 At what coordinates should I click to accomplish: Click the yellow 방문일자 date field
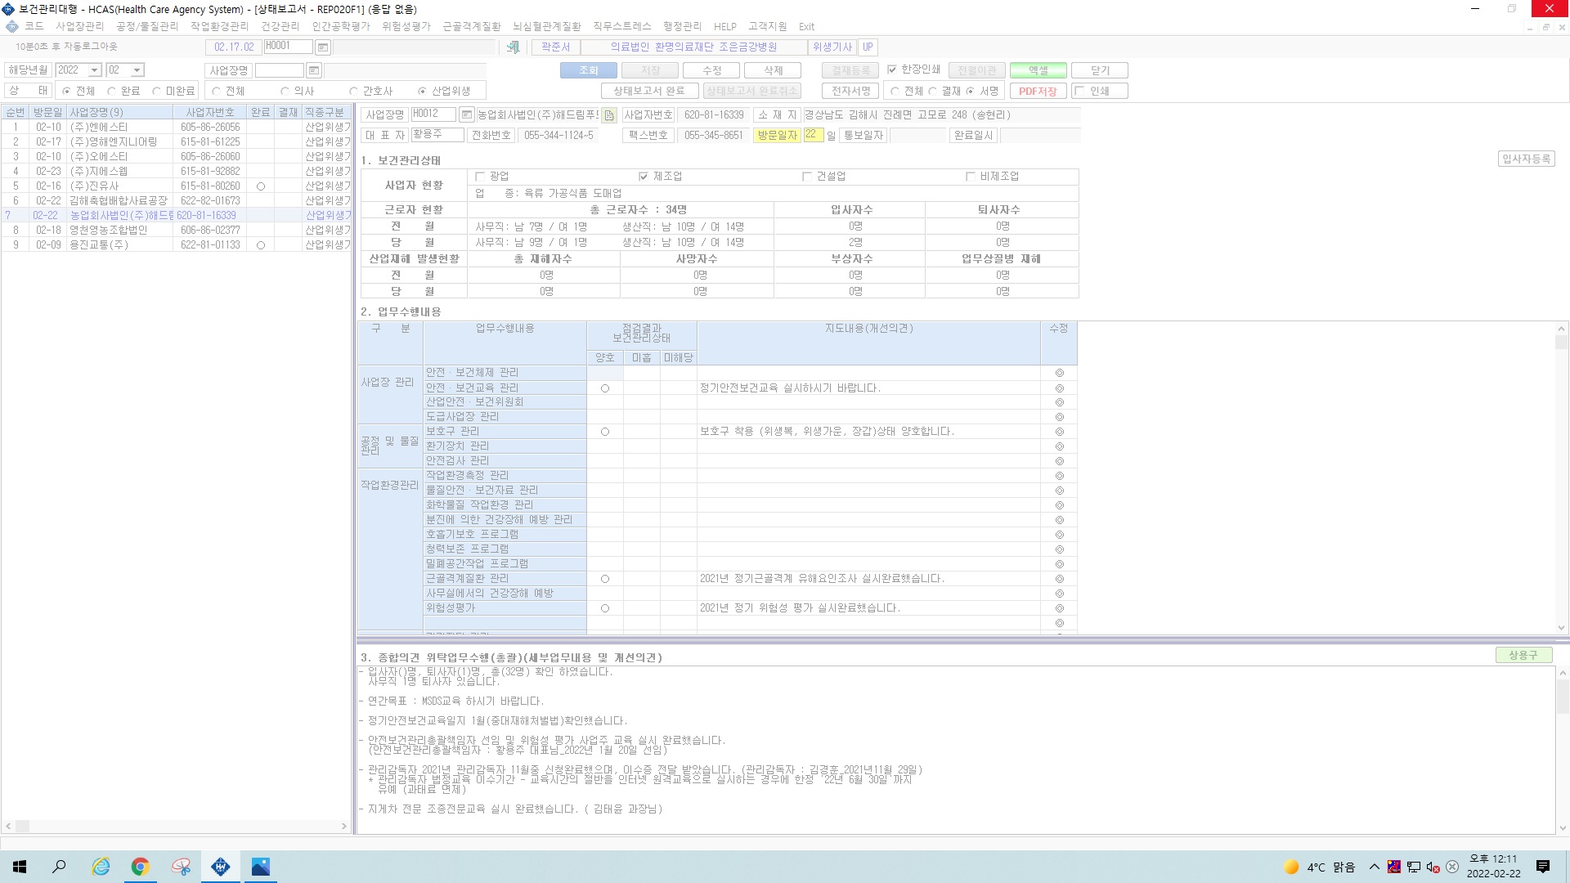click(813, 135)
